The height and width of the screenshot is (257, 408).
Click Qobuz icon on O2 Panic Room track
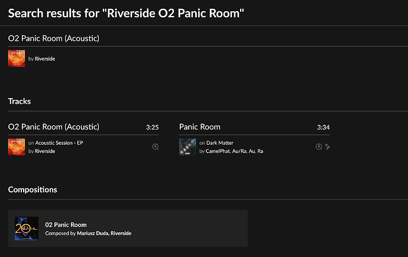point(156,147)
